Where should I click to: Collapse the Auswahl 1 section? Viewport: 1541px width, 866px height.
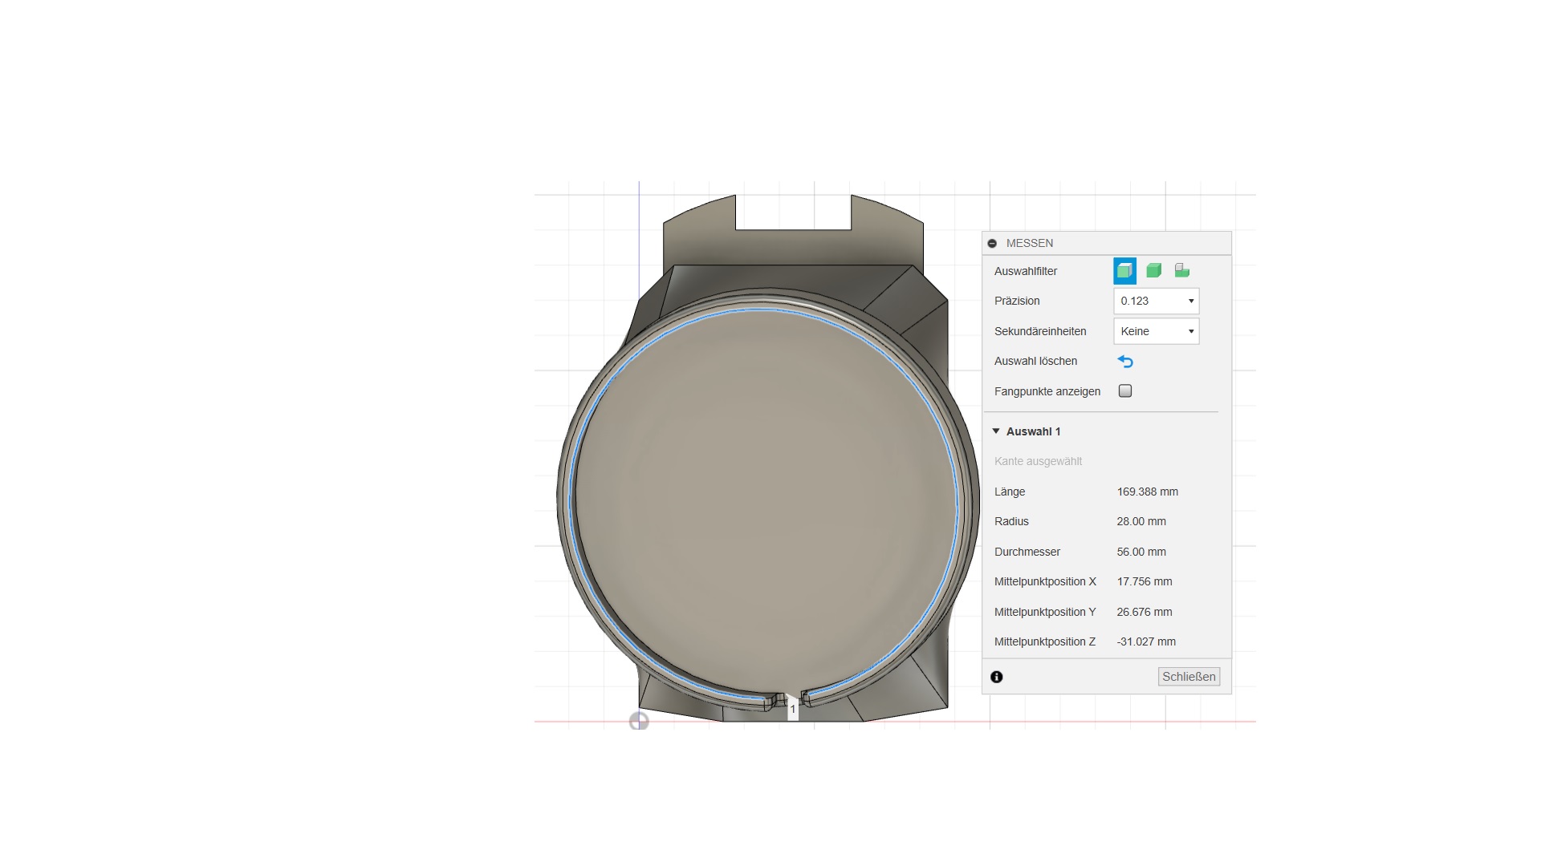(x=996, y=431)
